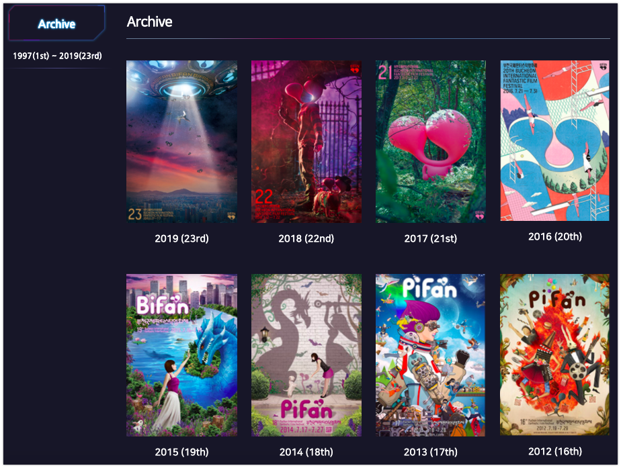Click the 2012 (16th) caption
Viewport: 621px width, 468px height.
tap(555, 451)
